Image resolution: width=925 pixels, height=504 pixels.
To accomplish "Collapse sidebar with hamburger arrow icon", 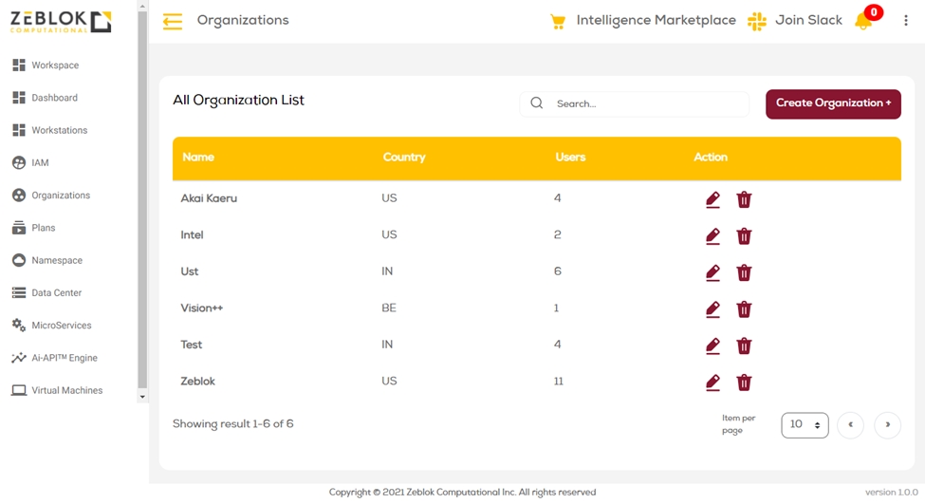I will pyautogui.click(x=172, y=21).
